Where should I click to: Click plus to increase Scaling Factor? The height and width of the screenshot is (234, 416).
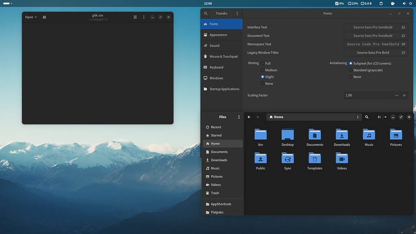click(404, 95)
